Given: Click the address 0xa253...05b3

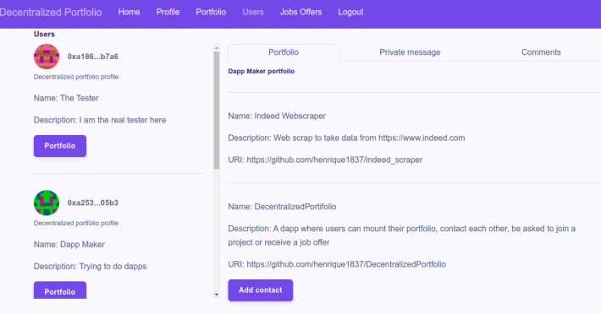Looking at the screenshot, I should tap(93, 203).
